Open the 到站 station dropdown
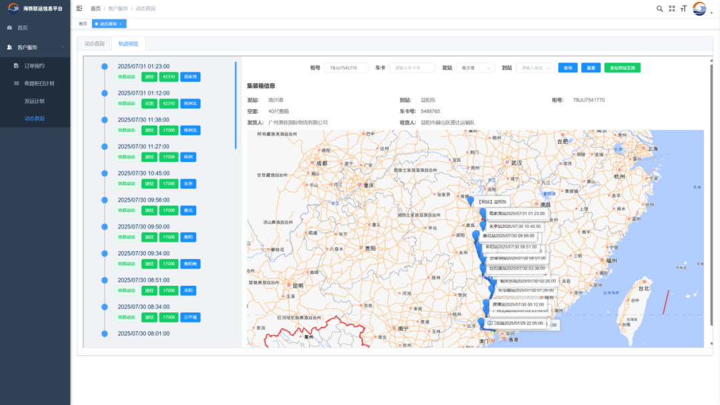 click(x=535, y=68)
